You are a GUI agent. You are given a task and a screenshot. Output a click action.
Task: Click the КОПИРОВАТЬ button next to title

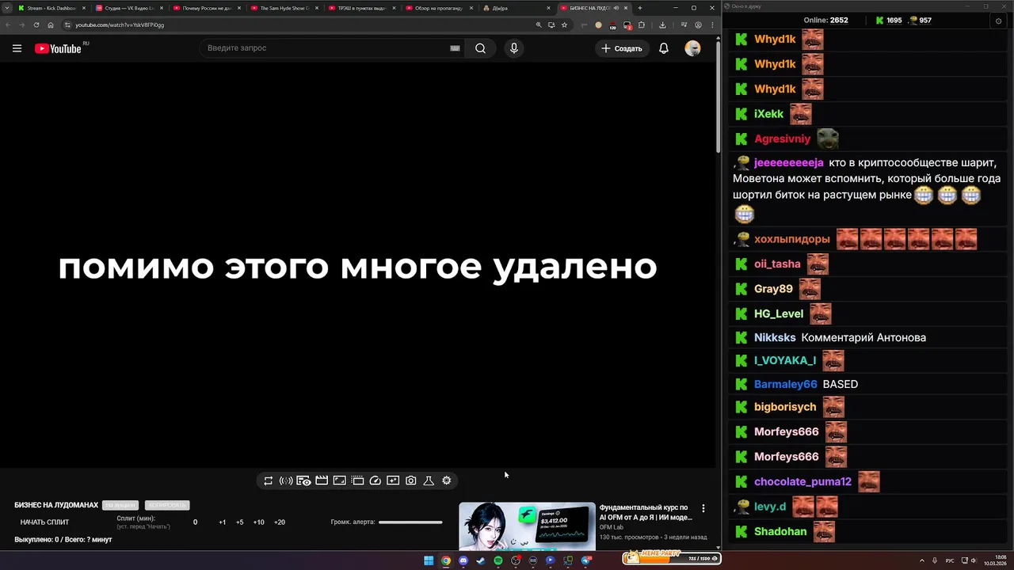point(167,505)
